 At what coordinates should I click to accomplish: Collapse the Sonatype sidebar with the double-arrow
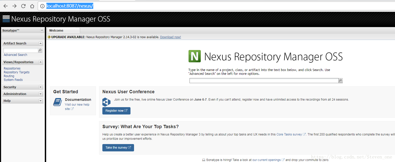tap(42, 30)
